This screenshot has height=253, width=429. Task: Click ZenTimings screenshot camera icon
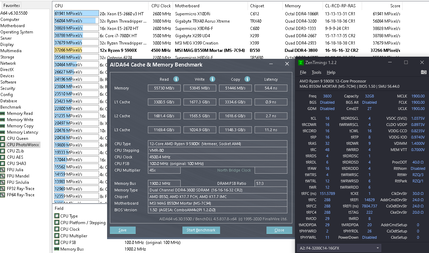[423, 72]
